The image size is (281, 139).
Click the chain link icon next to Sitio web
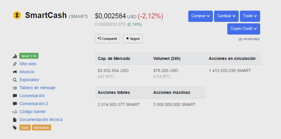click(15, 64)
